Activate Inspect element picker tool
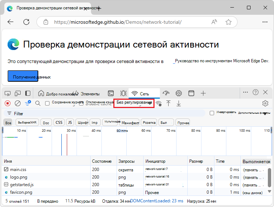 (x=8, y=94)
